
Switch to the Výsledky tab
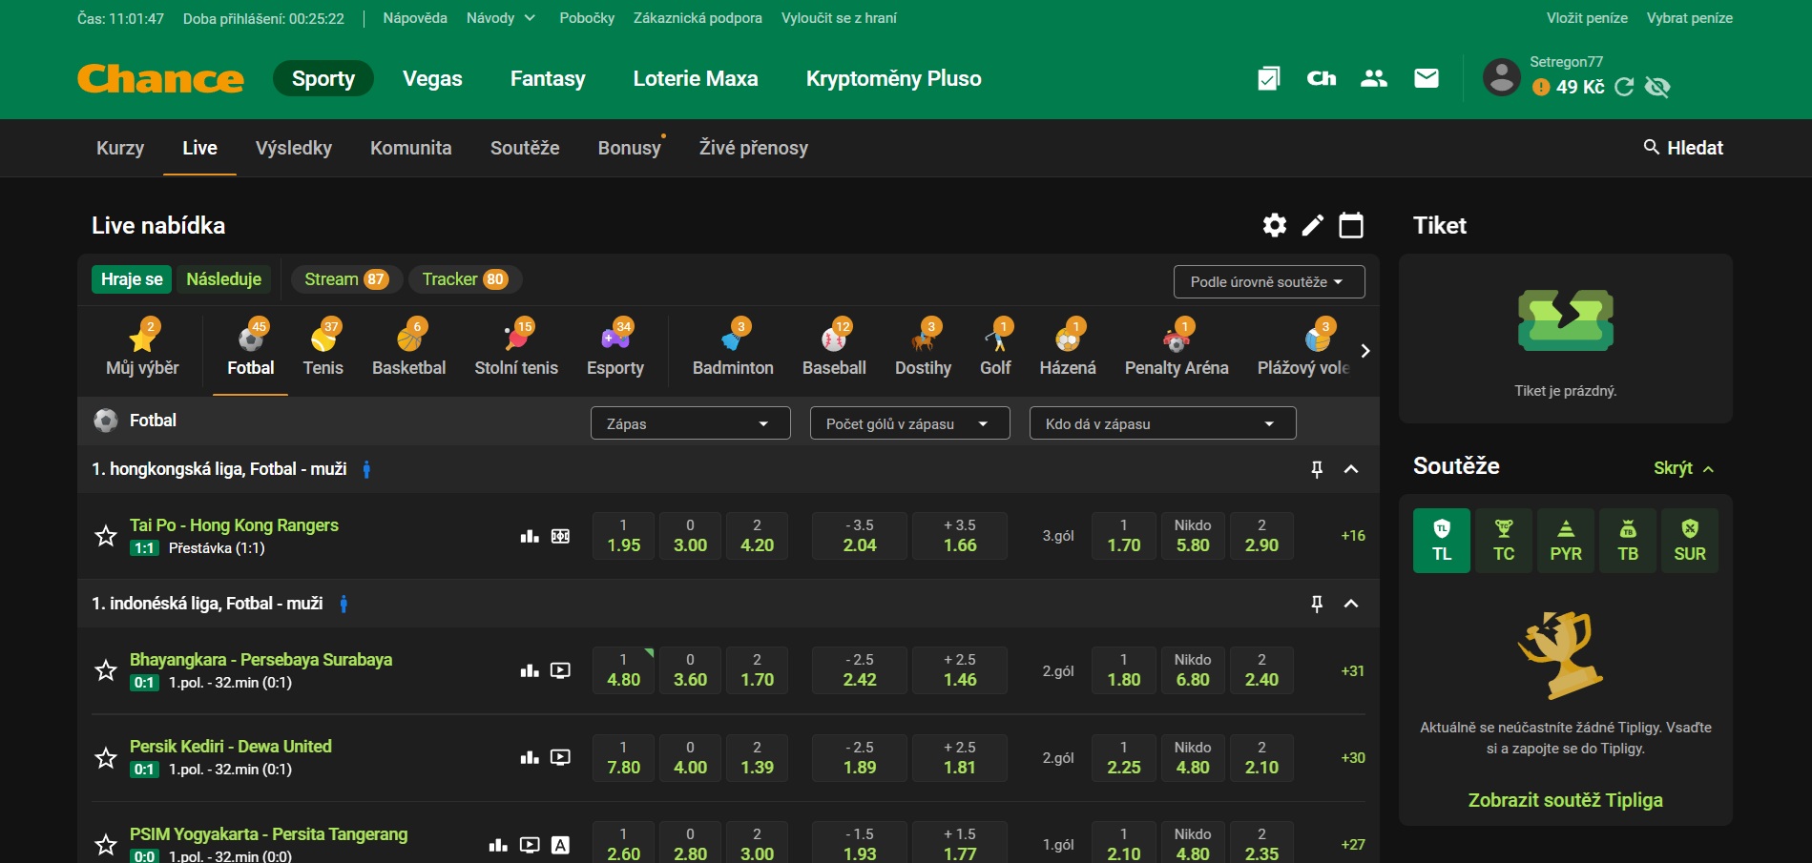tap(294, 148)
